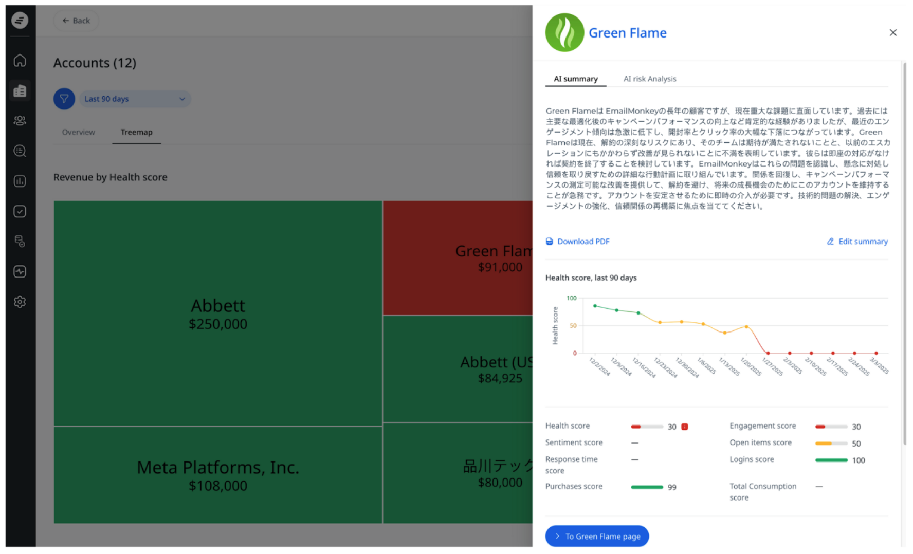Viewport: 913px width, 554px height.
Task: Click the Edit summary link
Action: [863, 242]
